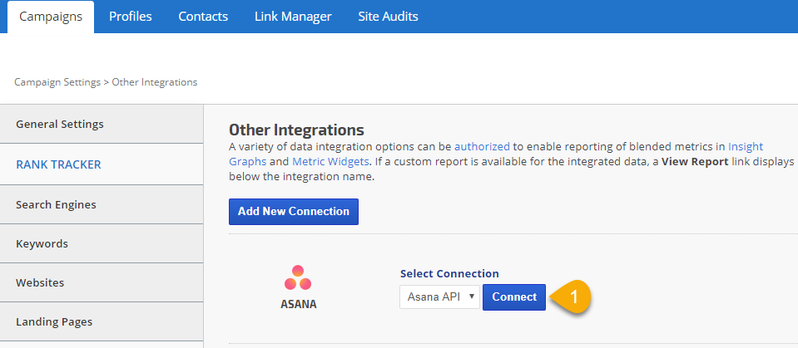Image resolution: width=798 pixels, height=348 pixels.
Task: Click the orange step 1 marker
Action: tap(574, 297)
